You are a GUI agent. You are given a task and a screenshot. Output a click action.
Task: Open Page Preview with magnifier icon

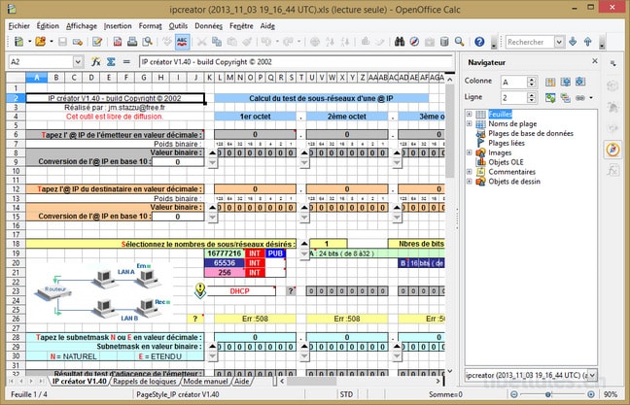click(x=148, y=42)
